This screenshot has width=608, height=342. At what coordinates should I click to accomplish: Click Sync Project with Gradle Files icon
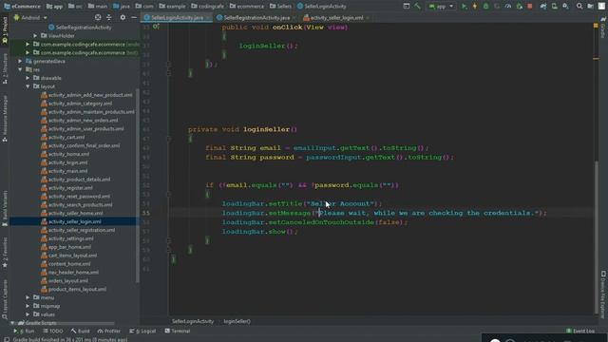click(x=543, y=7)
